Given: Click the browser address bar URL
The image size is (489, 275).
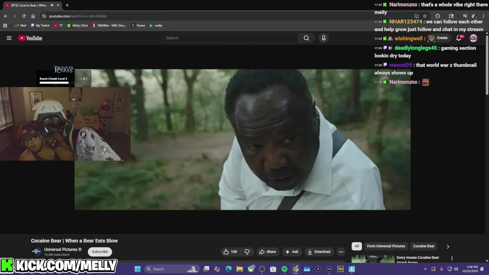Looking at the screenshot, I should tap(78, 16).
